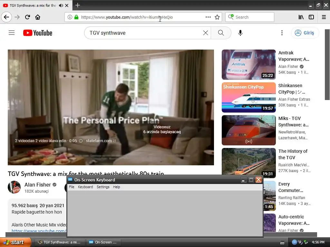The height and width of the screenshot is (247, 330).
Task: Click the YouTube search magnifier button
Action: pos(221,33)
